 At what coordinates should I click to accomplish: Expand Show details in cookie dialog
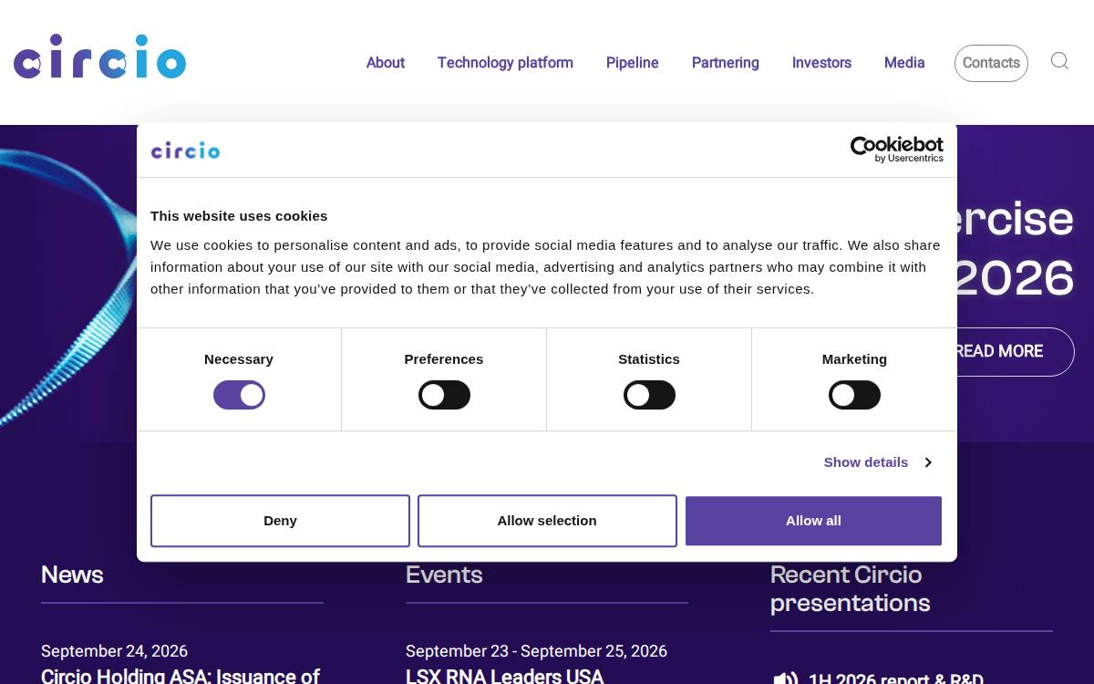click(x=877, y=462)
